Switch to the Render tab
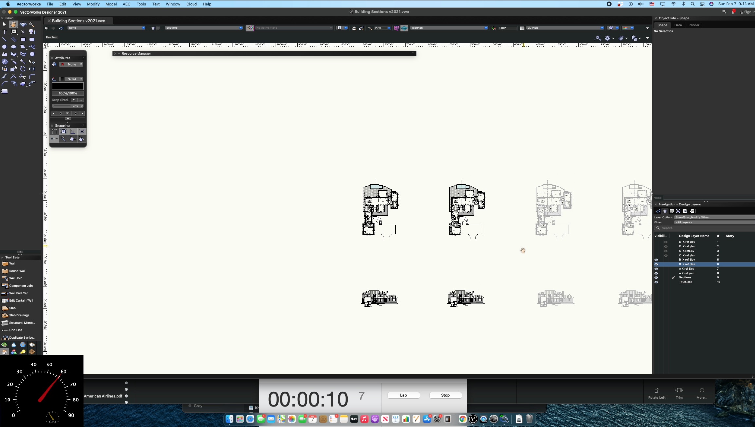The height and width of the screenshot is (427, 755). (693, 25)
